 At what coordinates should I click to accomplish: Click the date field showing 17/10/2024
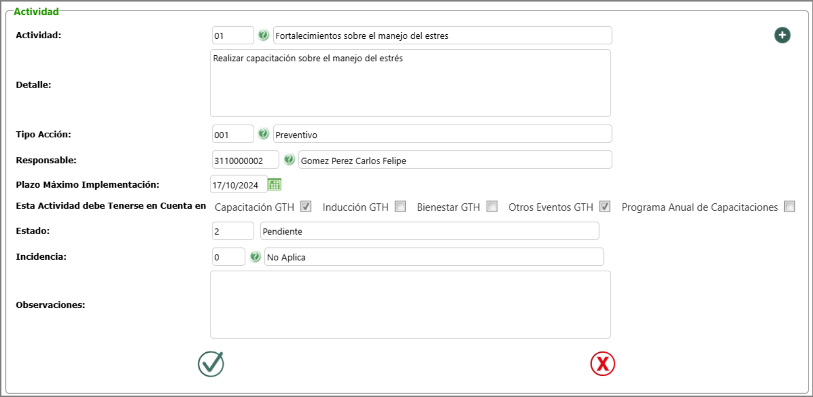pos(239,185)
